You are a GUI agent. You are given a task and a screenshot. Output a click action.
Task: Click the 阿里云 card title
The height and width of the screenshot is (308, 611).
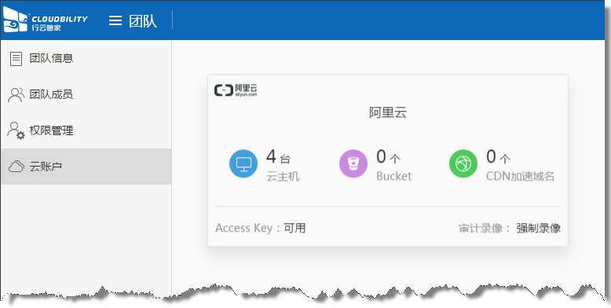388,112
